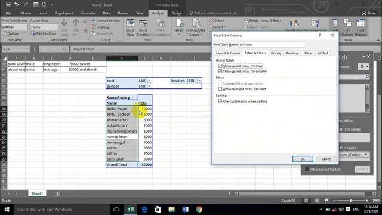Viewport: 382px width, 215px height.
Task: Open the Formulas ribbon tab
Action: point(88,13)
